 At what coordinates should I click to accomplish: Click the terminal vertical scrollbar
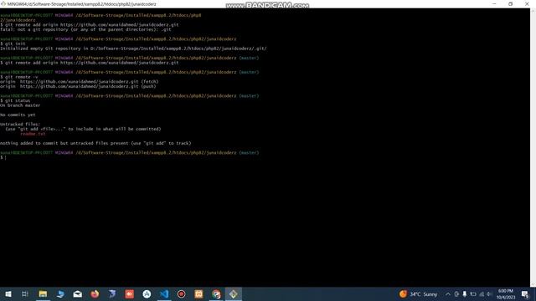pos(533,147)
